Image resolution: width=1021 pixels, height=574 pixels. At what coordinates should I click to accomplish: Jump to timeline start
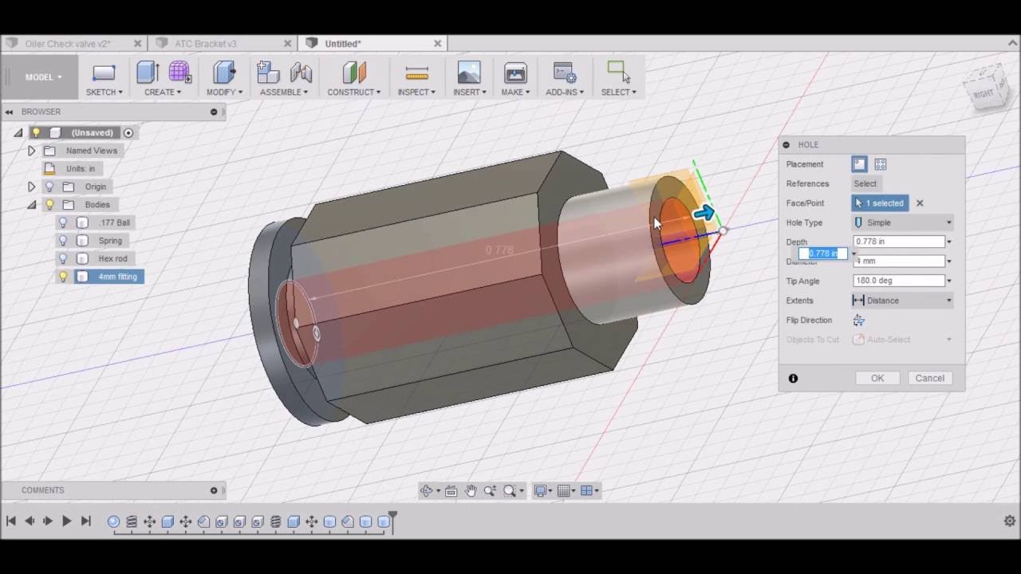pyautogui.click(x=11, y=521)
